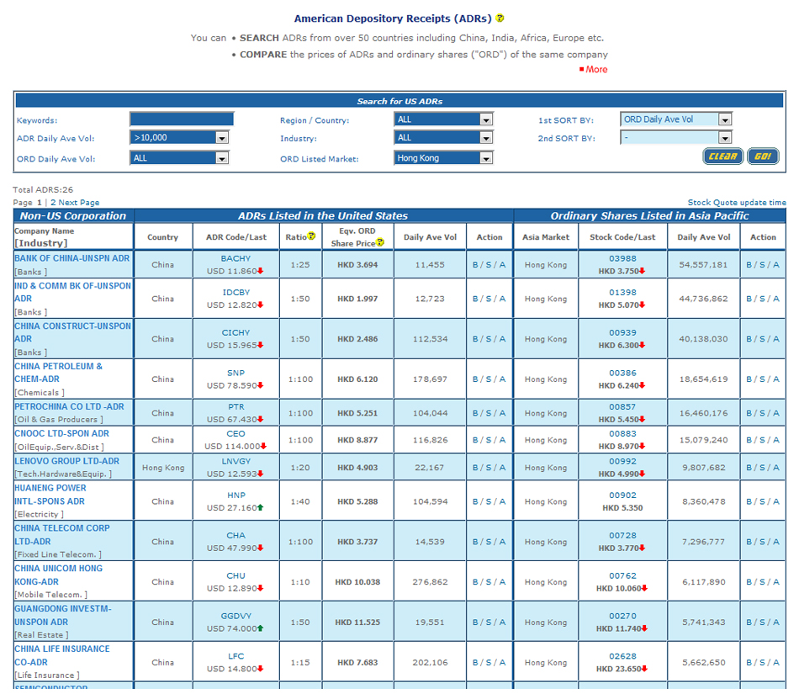Click ADR code LFC
799x694 pixels.
[x=236, y=656]
